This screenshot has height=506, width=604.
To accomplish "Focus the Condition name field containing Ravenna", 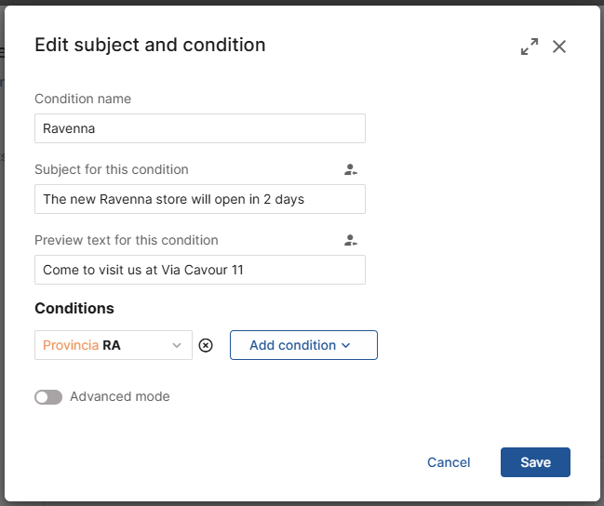I will coord(199,128).
